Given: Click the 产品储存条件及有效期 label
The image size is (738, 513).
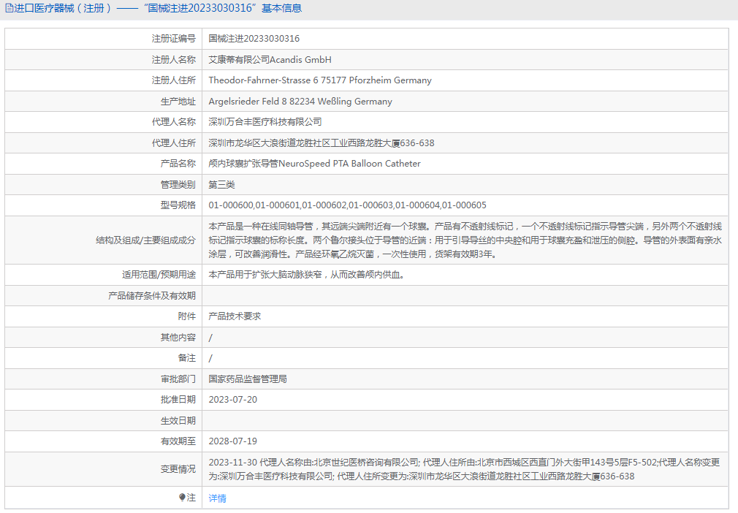Looking at the screenshot, I should [152, 295].
